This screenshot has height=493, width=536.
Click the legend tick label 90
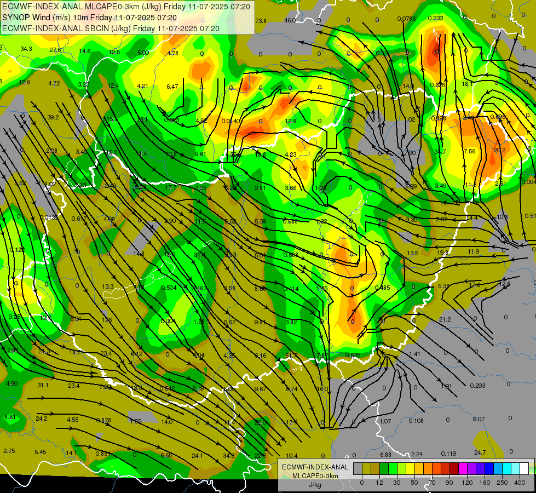coord(449,483)
